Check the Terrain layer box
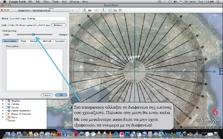 pyautogui.click(x=6, y=121)
